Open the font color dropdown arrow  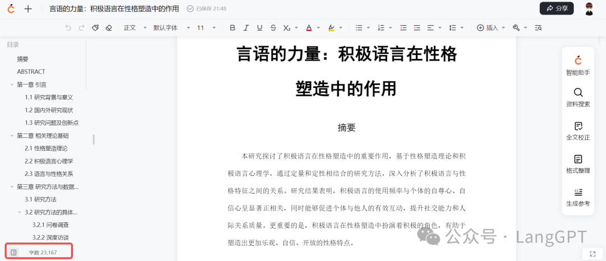(319, 28)
